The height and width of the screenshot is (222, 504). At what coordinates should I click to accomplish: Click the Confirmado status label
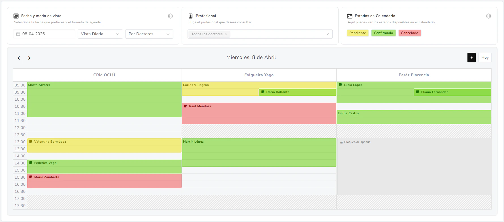[383, 33]
